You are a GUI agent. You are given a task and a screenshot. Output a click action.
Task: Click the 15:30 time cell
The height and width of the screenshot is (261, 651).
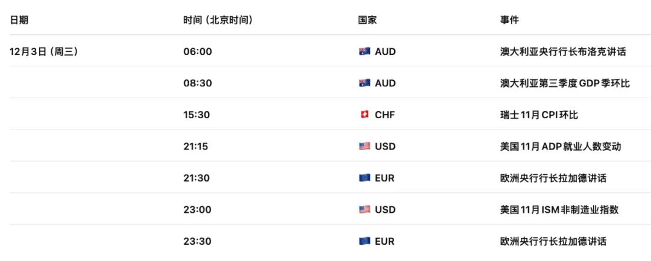pyautogui.click(x=197, y=115)
